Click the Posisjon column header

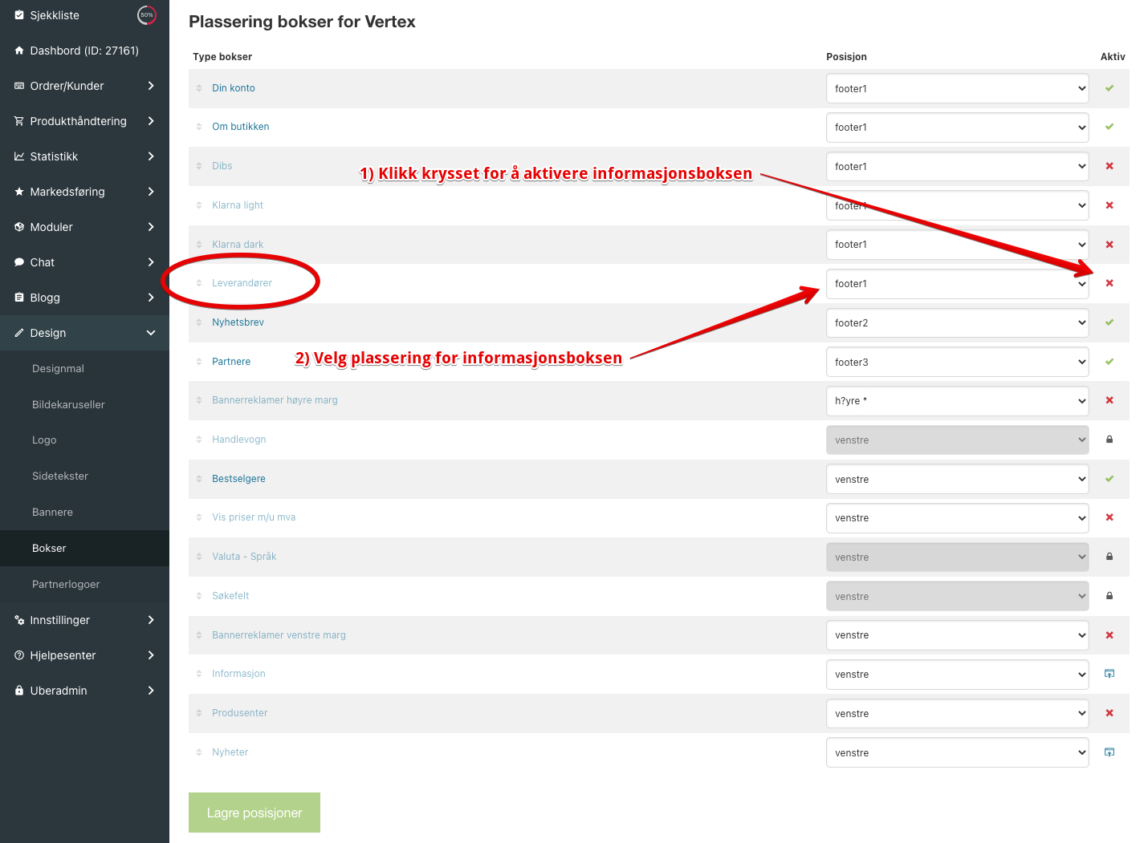(x=846, y=57)
